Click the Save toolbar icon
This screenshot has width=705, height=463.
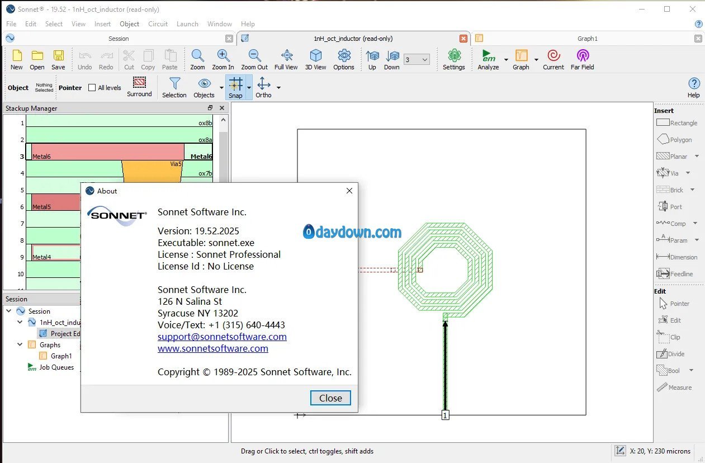tap(58, 59)
